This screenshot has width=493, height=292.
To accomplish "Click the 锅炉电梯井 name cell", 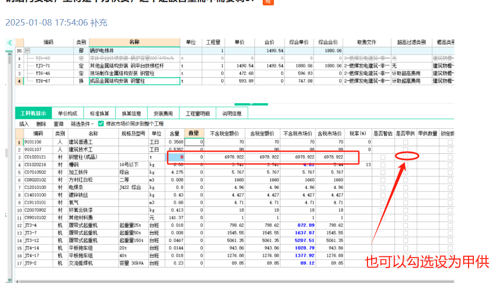I will tap(135, 51).
